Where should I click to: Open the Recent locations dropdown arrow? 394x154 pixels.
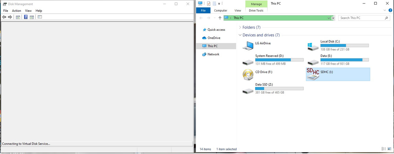click(214, 18)
